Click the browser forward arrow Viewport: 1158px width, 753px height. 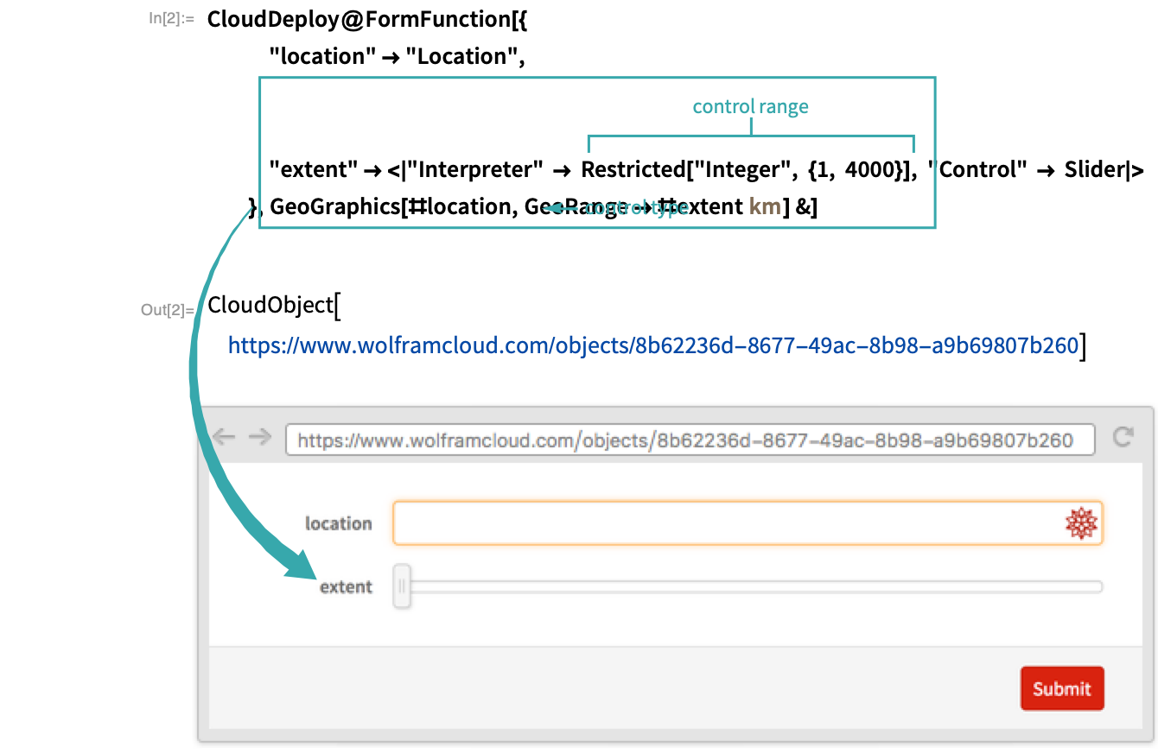[259, 437]
